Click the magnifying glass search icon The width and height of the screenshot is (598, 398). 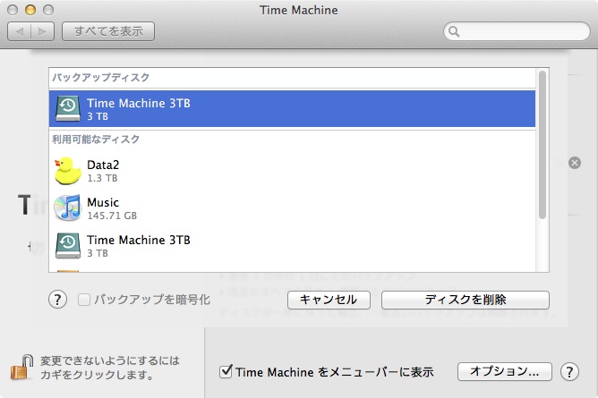pyautogui.click(x=454, y=31)
